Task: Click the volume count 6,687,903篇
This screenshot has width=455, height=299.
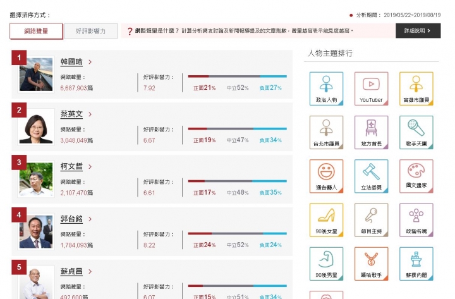Action: tap(76, 88)
